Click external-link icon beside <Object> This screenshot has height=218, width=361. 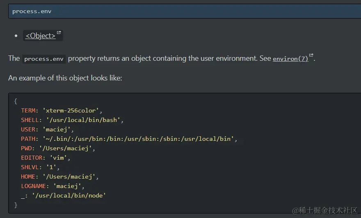pos(59,33)
